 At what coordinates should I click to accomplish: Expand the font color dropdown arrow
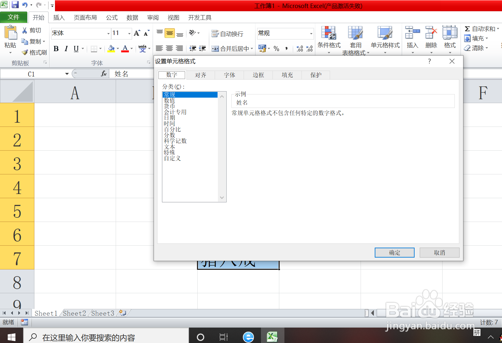pos(131,49)
